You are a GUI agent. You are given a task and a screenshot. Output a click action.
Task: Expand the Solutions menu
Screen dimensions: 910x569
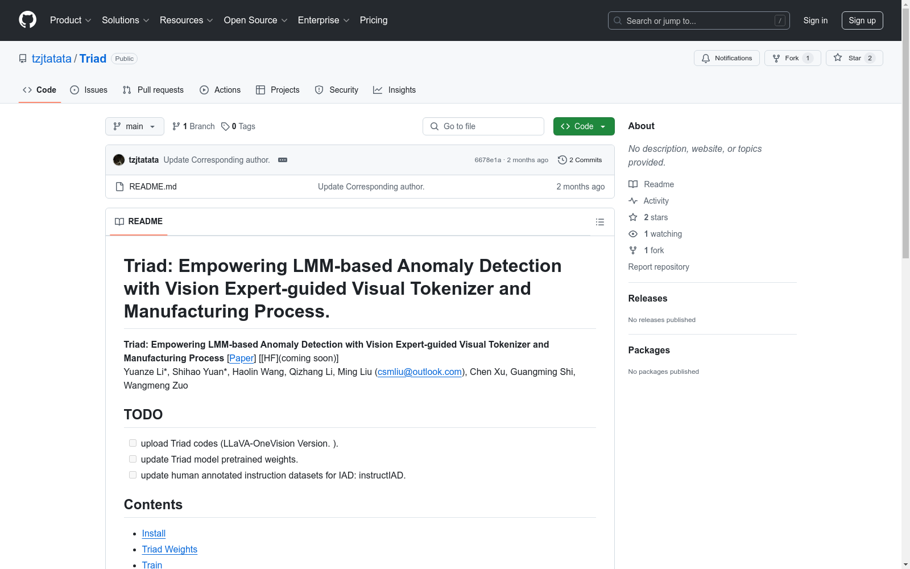point(126,20)
